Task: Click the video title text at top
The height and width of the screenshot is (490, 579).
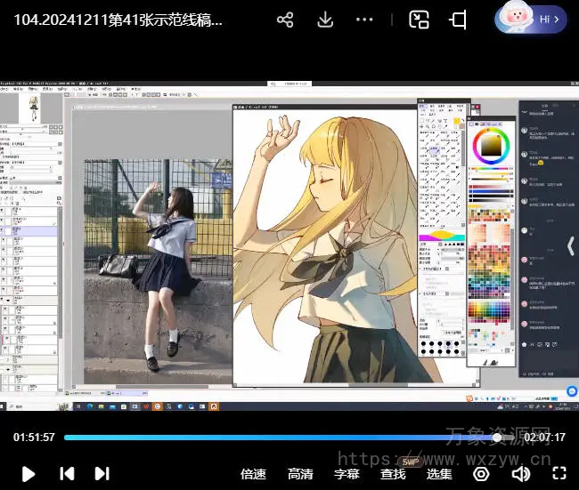Action: pyautogui.click(x=118, y=20)
